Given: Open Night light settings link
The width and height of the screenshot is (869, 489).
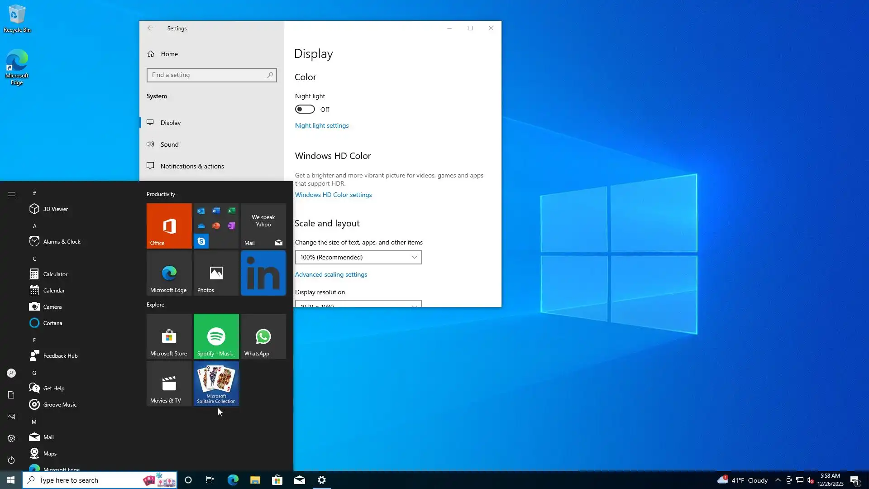Looking at the screenshot, I should click(x=321, y=125).
